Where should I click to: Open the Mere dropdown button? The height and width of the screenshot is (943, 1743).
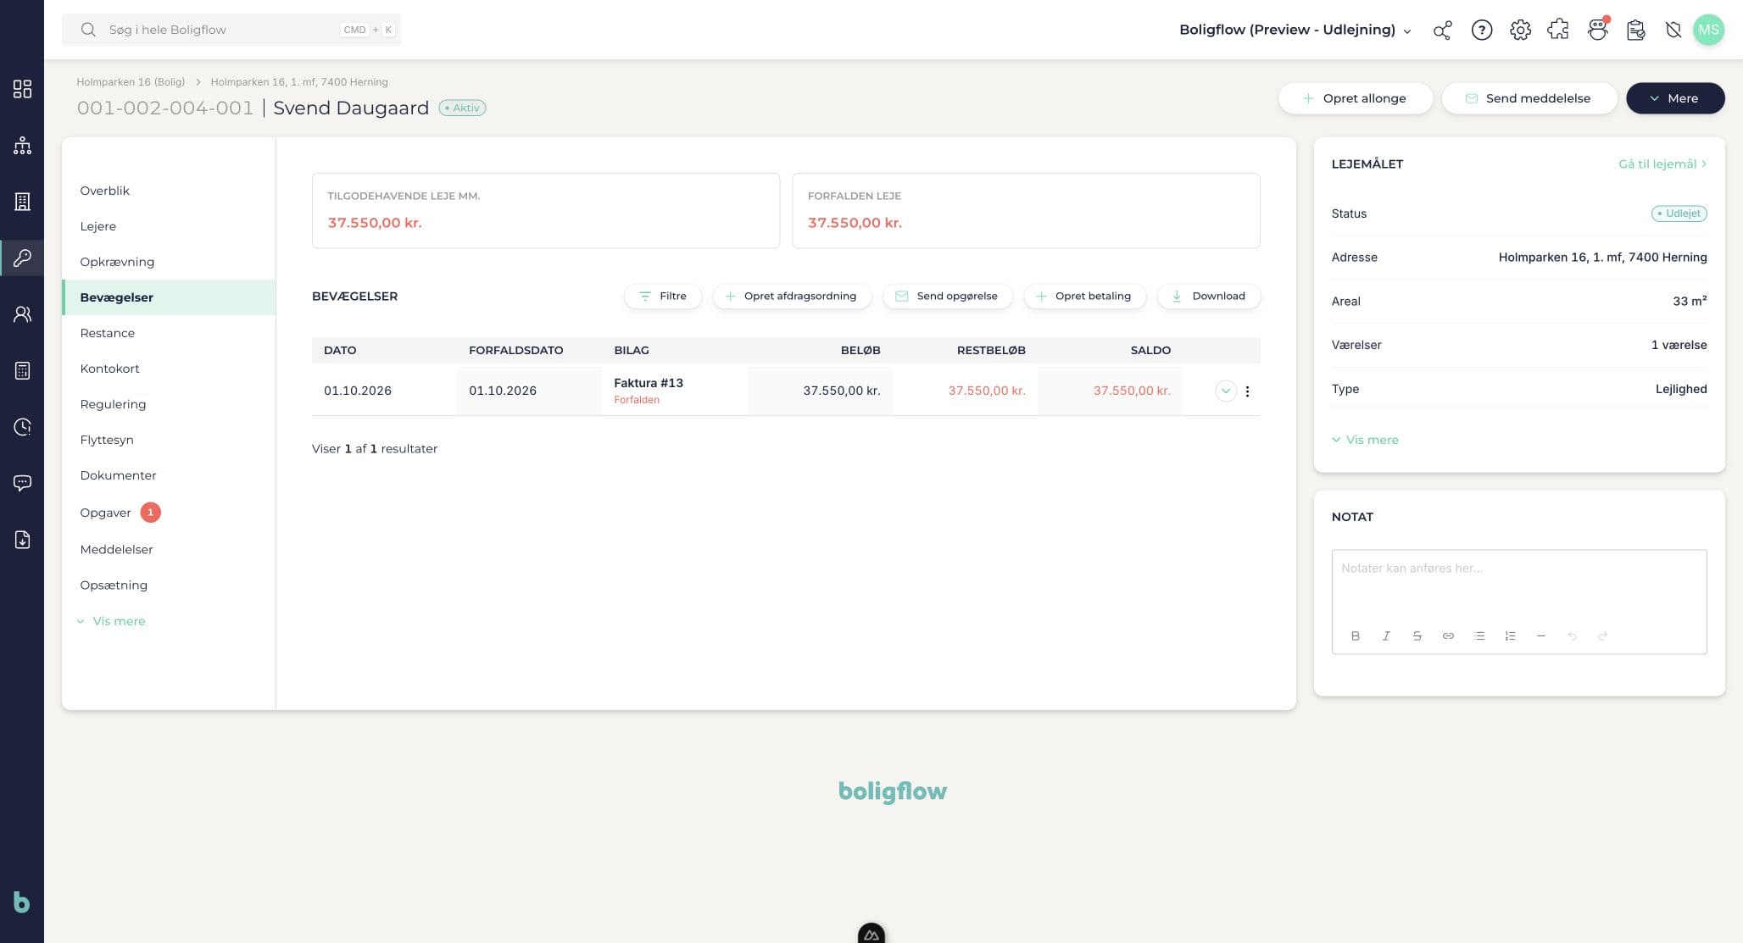(x=1674, y=98)
